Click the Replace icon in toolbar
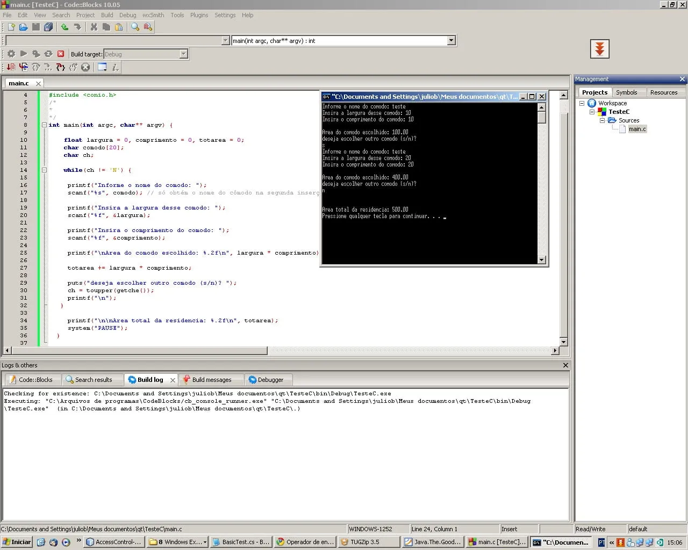This screenshot has height=550, width=688. click(x=148, y=27)
